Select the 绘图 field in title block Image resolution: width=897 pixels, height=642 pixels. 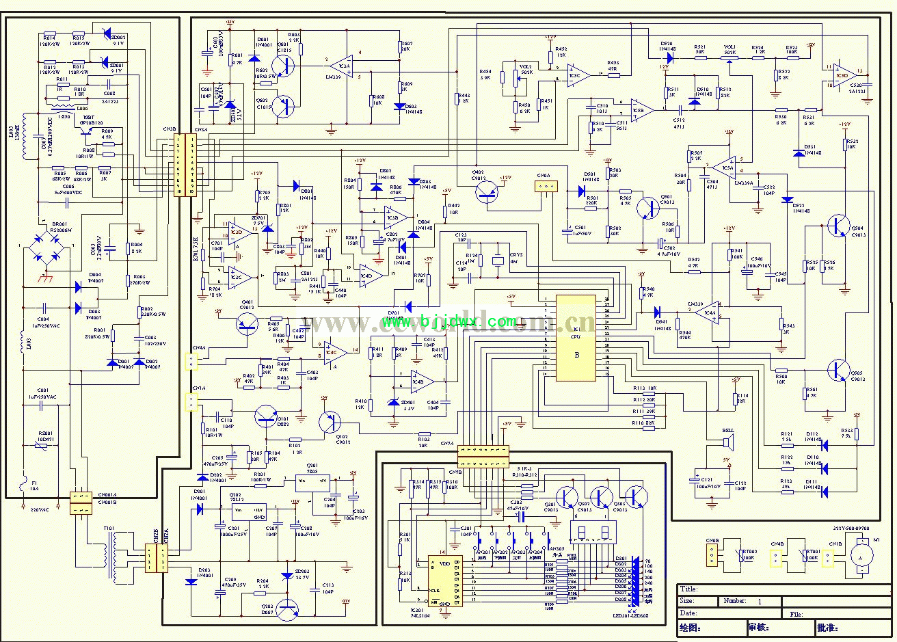pyautogui.click(x=711, y=627)
